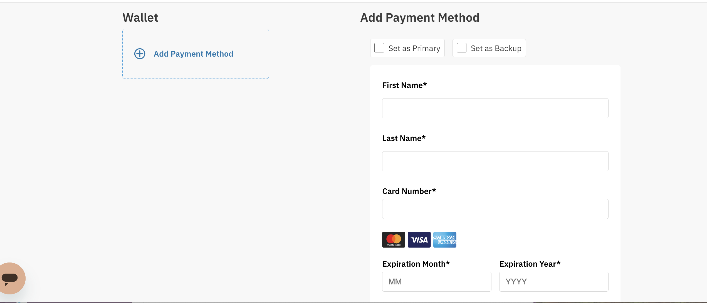Click the Visa card logo
707x303 pixels.
pyautogui.click(x=419, y=239)
